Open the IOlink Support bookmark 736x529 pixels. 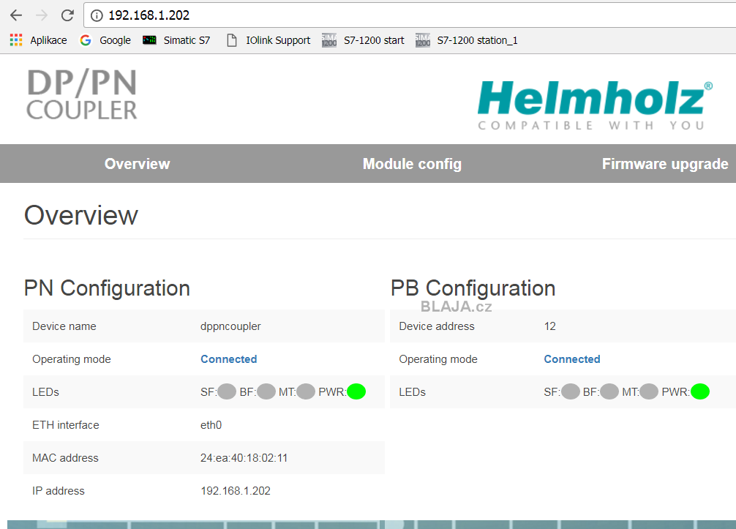(269, 40)
